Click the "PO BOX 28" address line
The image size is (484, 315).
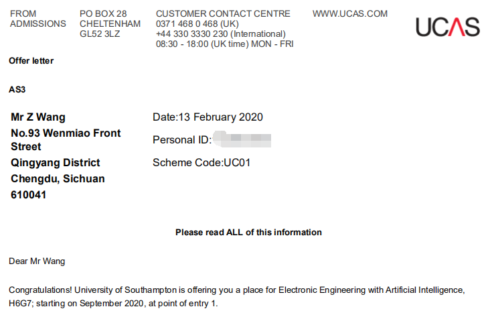pos(103,13)
